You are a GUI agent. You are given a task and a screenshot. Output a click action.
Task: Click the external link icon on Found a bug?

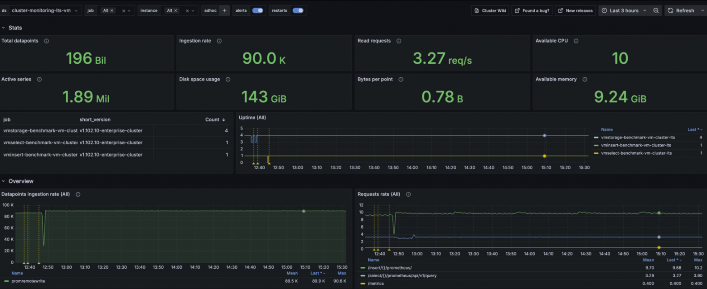point(517,10)
